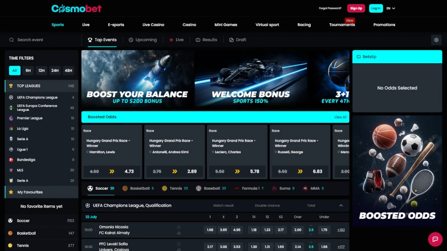The width and height of the screenshot is (447, 251).
Task: Click the Log in button
Action: tap(376, 8)
